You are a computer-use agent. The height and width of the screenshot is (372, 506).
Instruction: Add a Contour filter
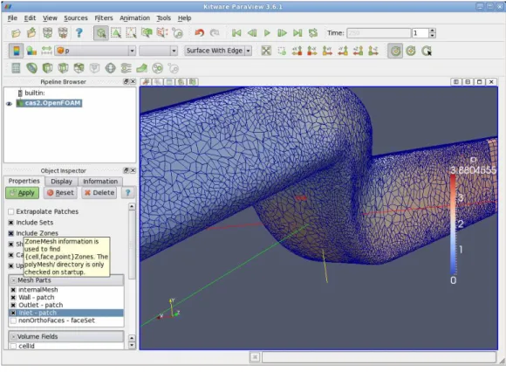(x=31, y=68)
